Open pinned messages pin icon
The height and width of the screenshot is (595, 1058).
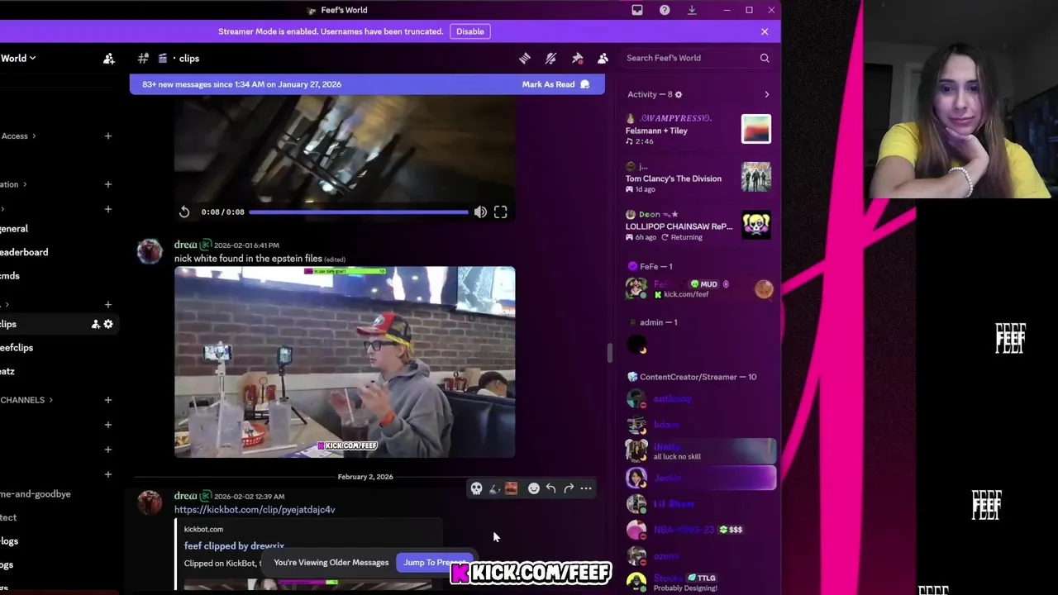[x=577, y=58]
